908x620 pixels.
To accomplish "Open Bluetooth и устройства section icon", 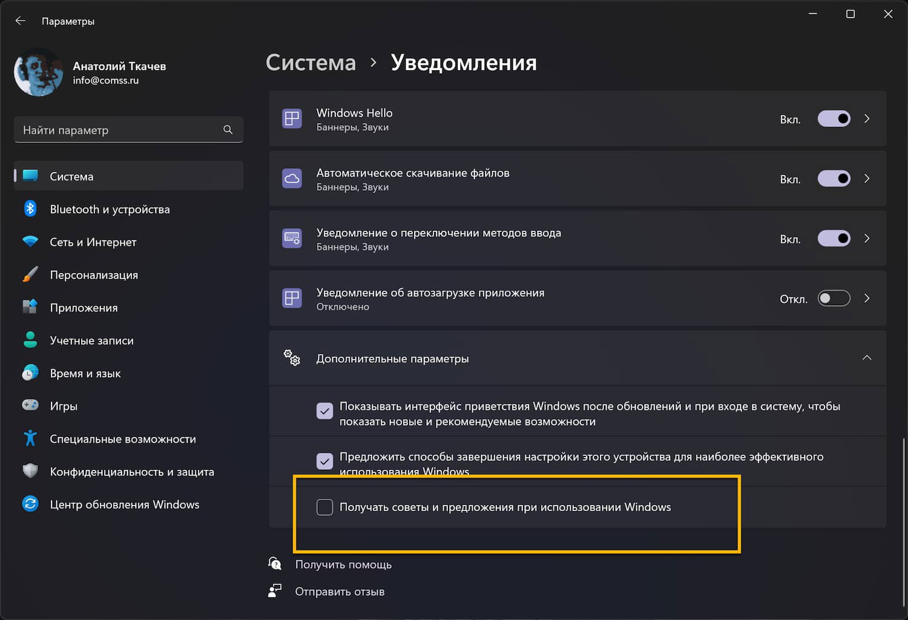I will pos(30,209).
